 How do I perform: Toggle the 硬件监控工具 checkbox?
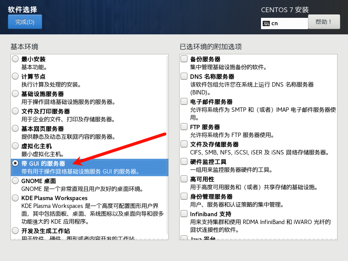click(x=184, y=161)
